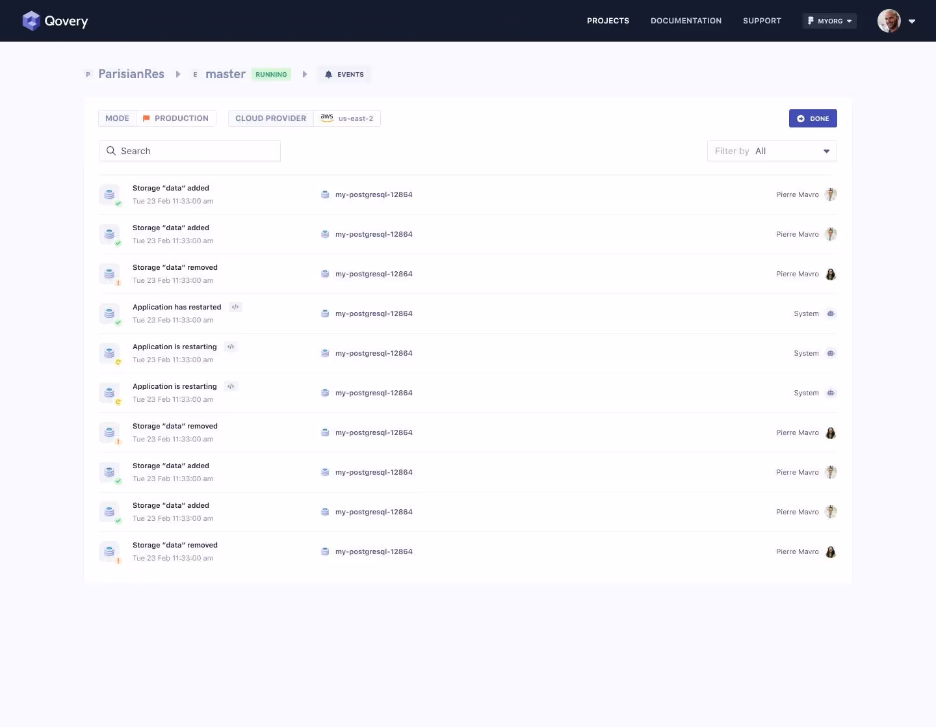Screen dimensions: 936x727
Task: Click Pierre Mavro's avatar in the first row
Action: pos(831,194)
